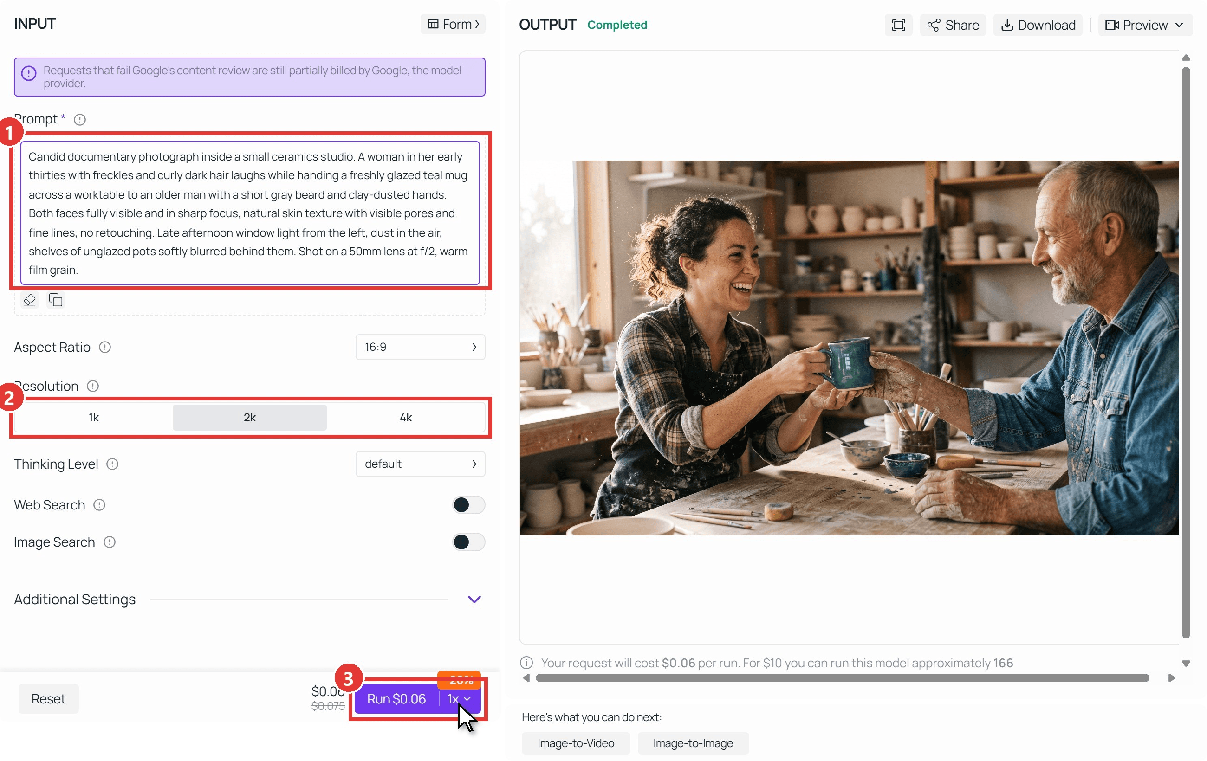
Task: Click Run $0.06 button
Action: click(x=396, y=699)
